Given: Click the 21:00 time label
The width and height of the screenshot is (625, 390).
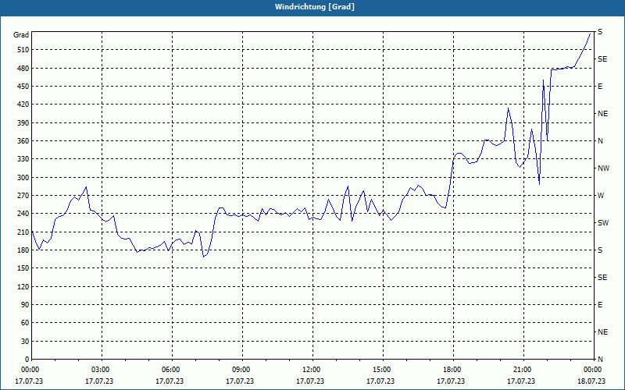Looking at the screenshot, I should (x=522, y=370).
